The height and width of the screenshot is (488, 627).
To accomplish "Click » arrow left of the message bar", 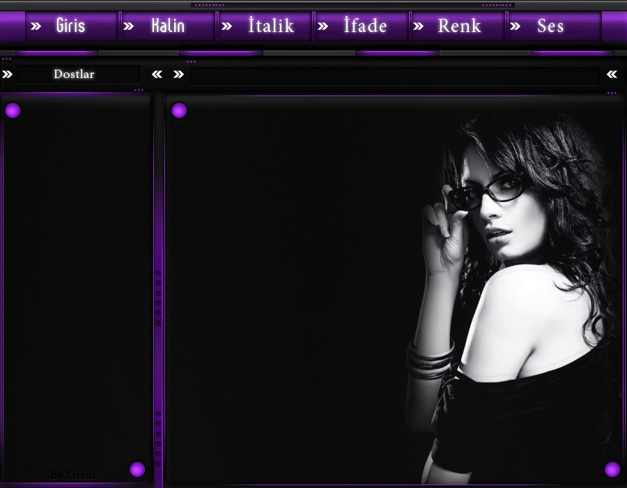I will [x=178, y=75].
